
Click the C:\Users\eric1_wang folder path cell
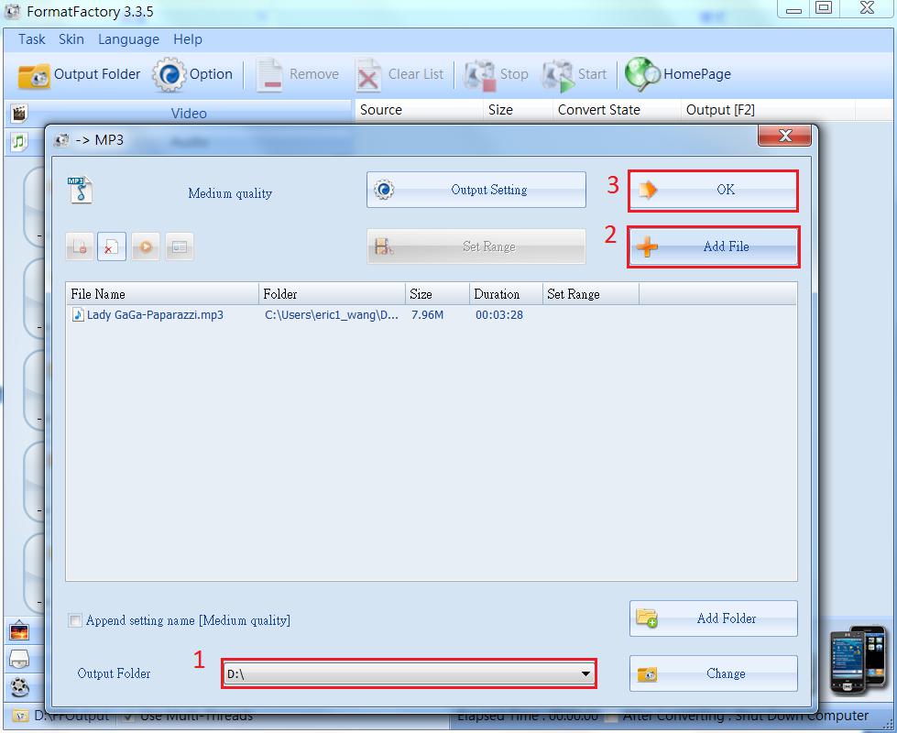pyautogui.click(x=332, y=314)
